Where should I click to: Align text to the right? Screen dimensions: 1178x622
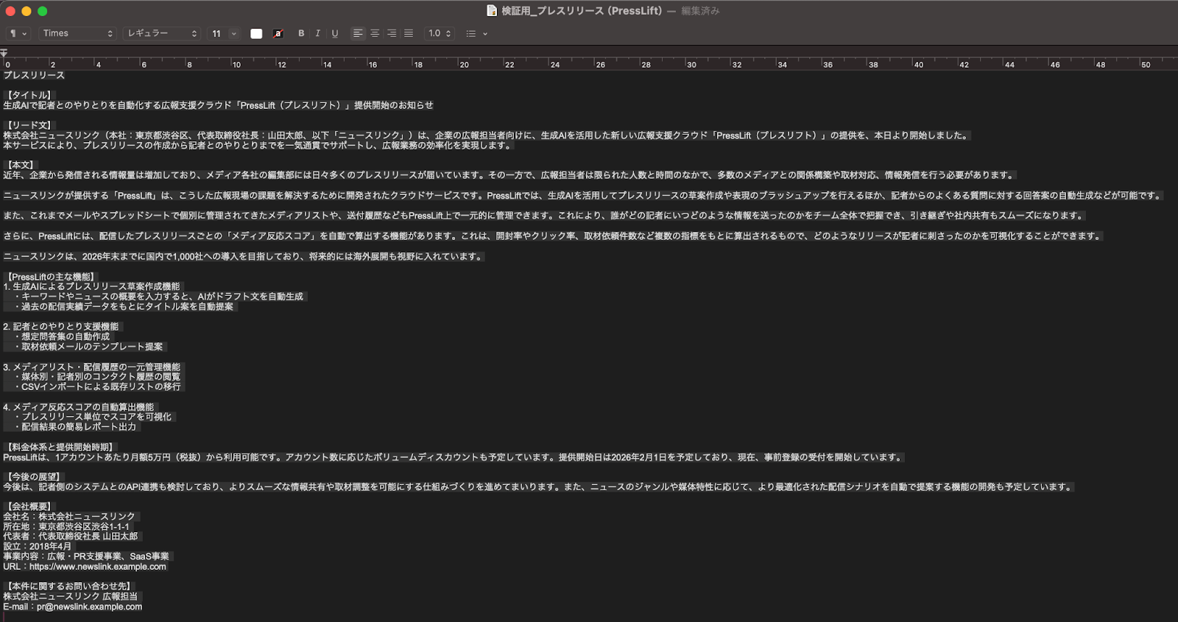tap(392, 33)
